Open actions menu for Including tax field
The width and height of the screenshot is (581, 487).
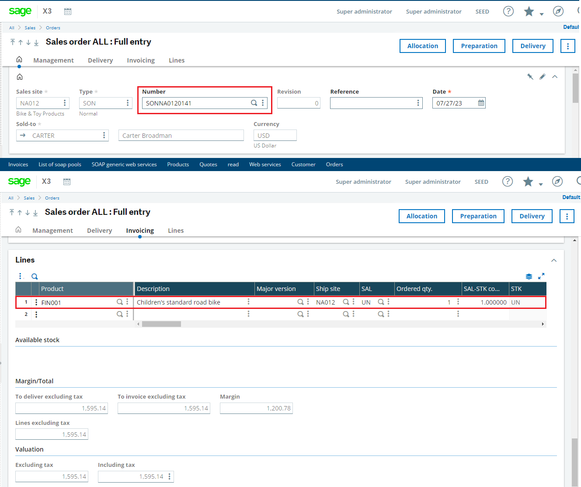tap(169, 476)
